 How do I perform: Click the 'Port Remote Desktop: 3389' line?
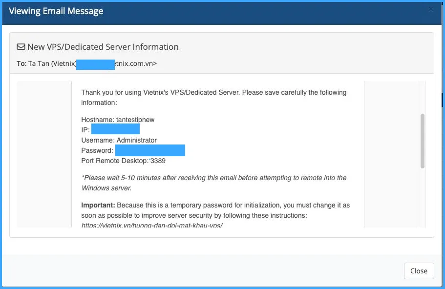point(123,161)
